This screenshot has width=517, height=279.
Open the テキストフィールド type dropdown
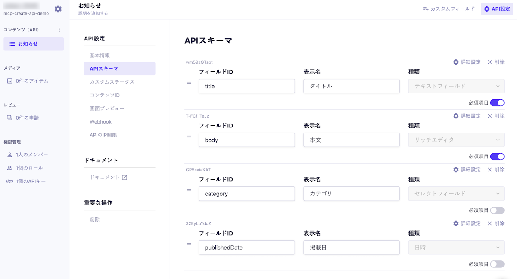[x=456, y=86]
